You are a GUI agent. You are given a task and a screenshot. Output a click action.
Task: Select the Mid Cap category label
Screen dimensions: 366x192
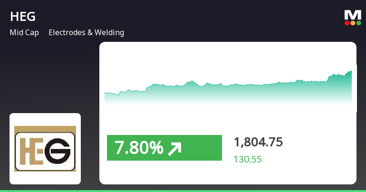[x=24, y=33]
